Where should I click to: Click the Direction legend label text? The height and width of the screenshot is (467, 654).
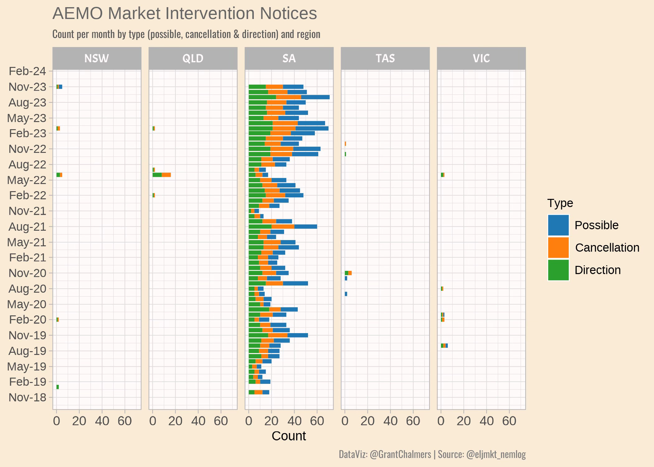click(597, 270)
